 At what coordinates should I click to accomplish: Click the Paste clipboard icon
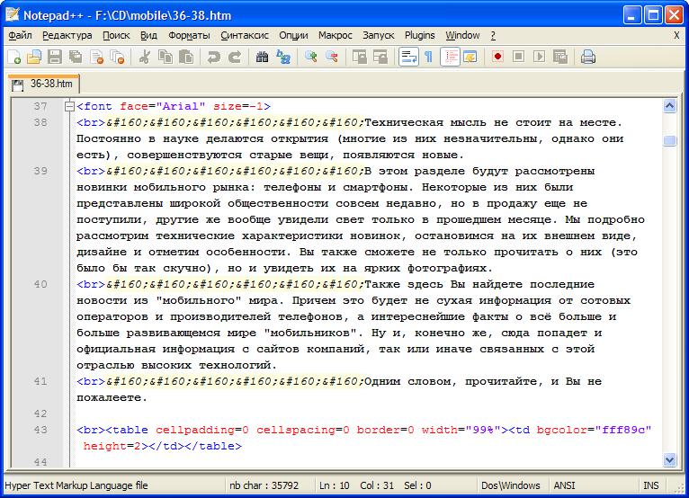pos(186,58)
